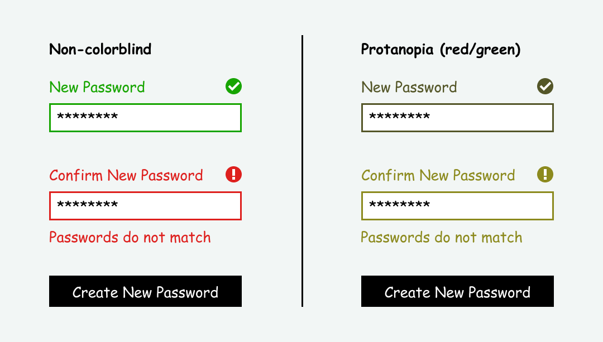Image resolution: width=603 pixels, height=342 pixels.
Task: Click the Non-colorblind heading
Action: click(100, 49)
